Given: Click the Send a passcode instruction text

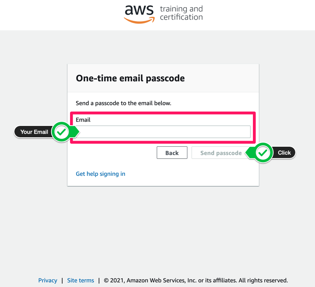Looking at the screenshot, I should 123,103.
